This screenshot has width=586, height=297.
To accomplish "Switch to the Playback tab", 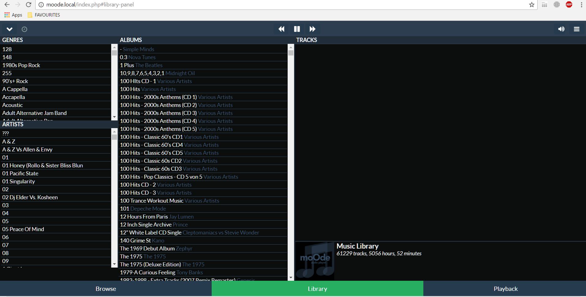I will point(505,289).
